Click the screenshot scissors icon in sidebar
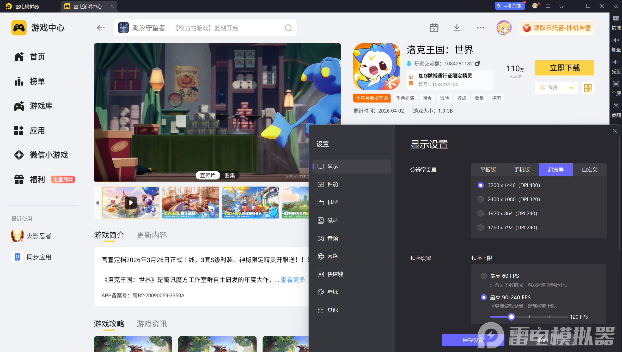Screen dimensions: 622x352 point(616,106)
